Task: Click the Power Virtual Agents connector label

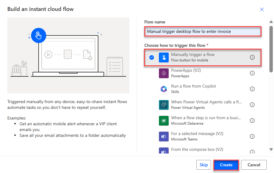Action: point(188,108)
